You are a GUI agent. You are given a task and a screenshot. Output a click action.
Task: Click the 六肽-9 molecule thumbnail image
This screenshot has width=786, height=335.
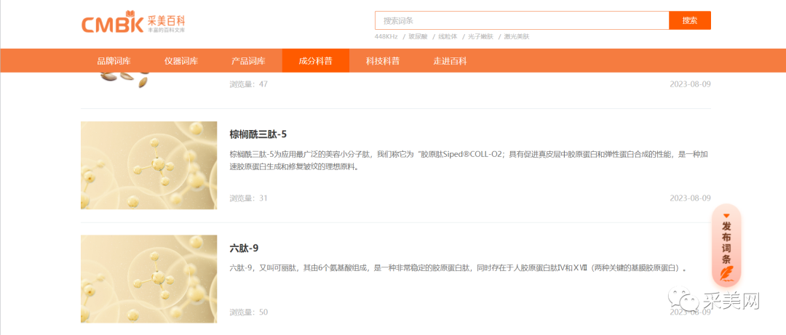tap(148, 278)
